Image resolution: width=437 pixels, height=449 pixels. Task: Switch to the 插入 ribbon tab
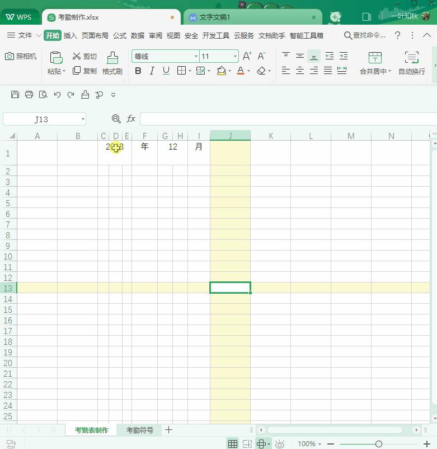[71, 35]
